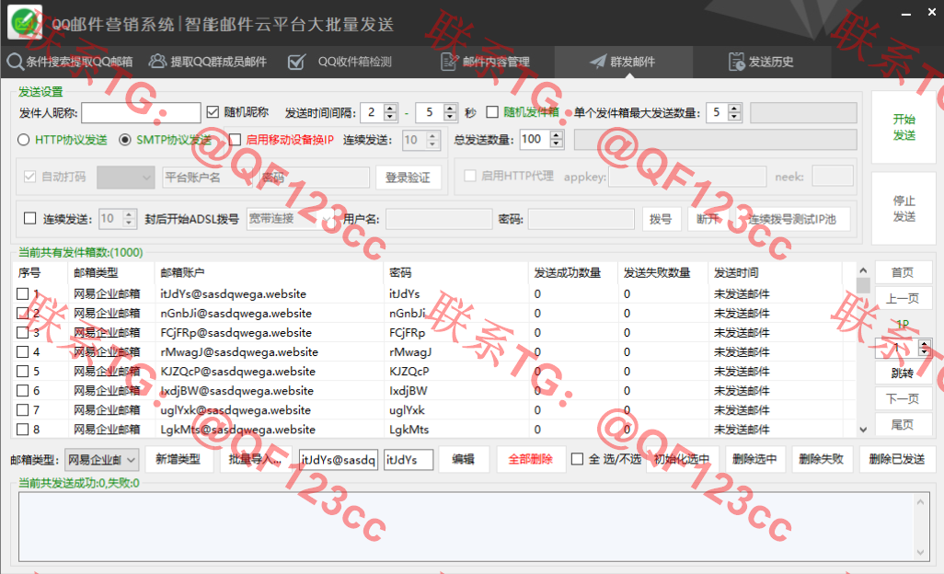Click the 跳转 jump button
Viewport: 944px width, 574px height.
click(903, 373)
